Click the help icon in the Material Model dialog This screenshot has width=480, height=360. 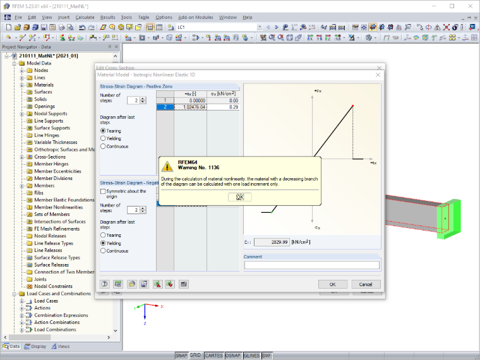pos(104,284)
